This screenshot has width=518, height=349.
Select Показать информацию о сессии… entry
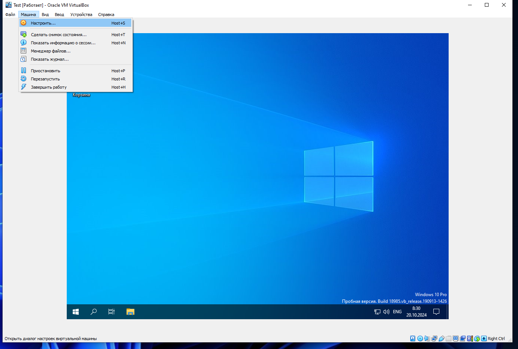[x=75, y=43]
